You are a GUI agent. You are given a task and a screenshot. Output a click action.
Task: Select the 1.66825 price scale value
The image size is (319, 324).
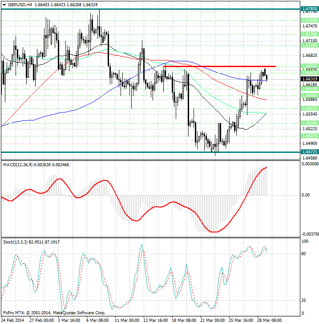point(310,56)
